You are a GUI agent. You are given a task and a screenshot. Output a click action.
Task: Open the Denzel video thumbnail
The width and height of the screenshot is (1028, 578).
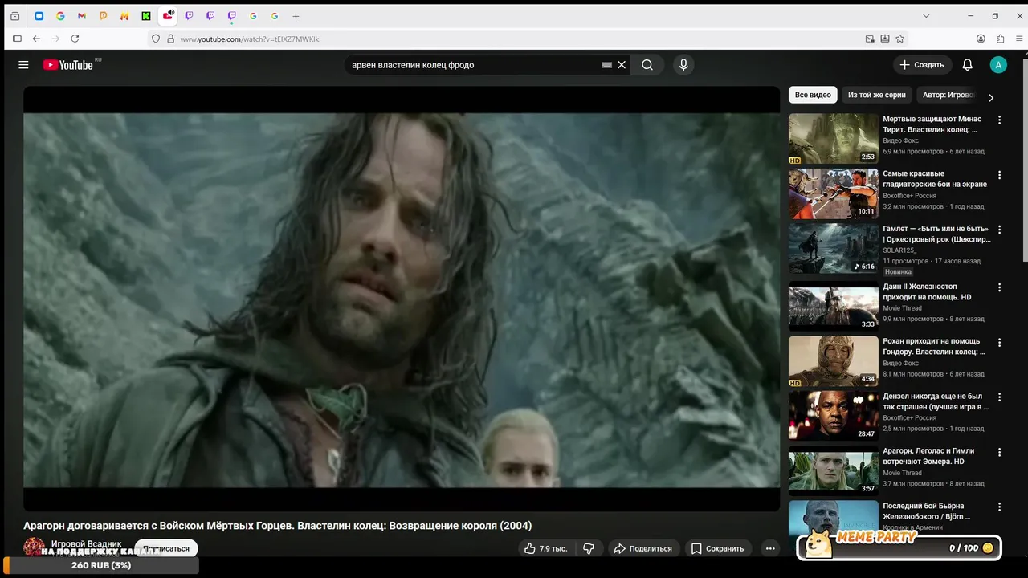coord(834,416)
